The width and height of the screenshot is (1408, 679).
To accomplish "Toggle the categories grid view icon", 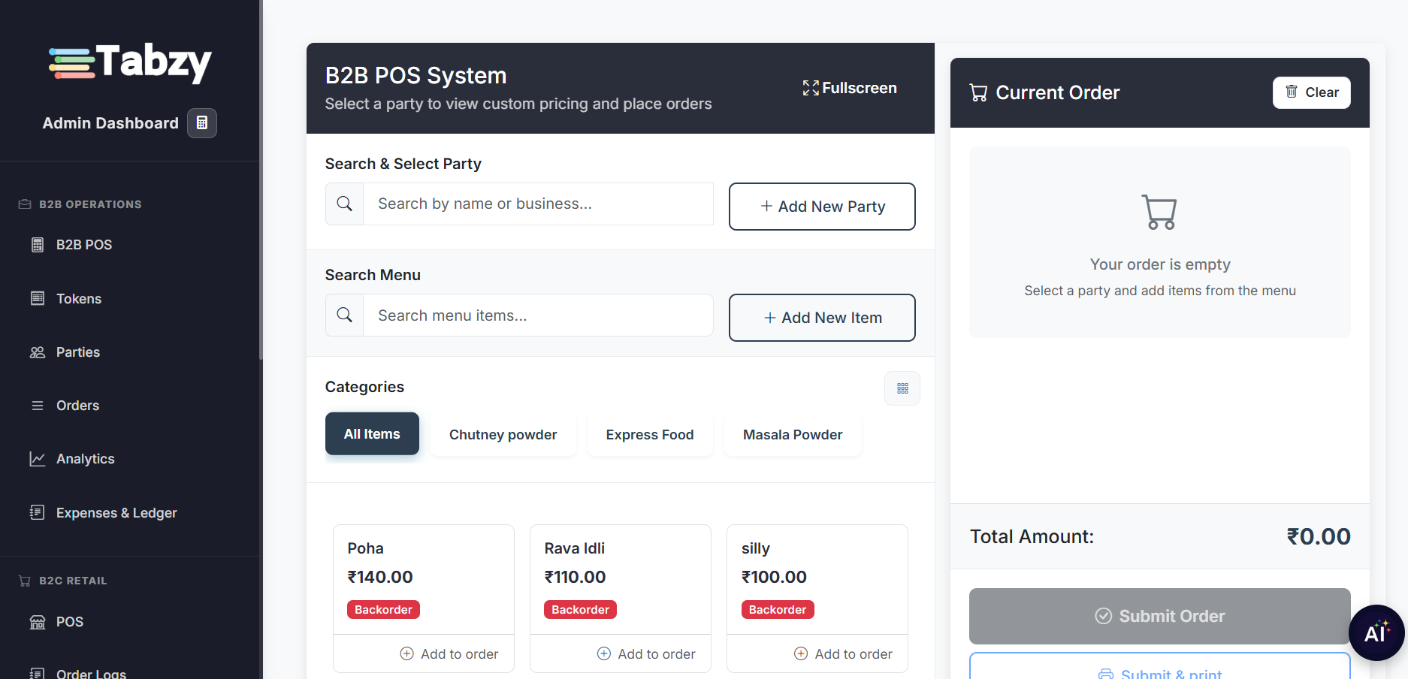I will tap(902, 388).
